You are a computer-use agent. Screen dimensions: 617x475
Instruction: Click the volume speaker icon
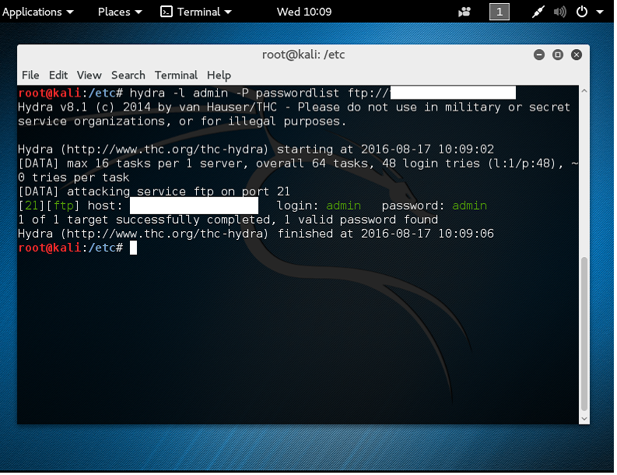[x=559, y=12]
